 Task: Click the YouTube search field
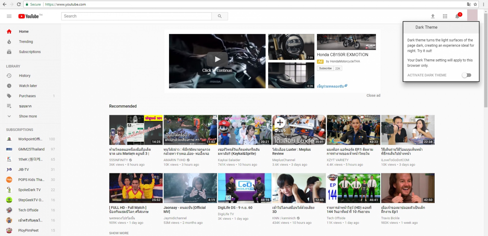(x=136, y=16)
